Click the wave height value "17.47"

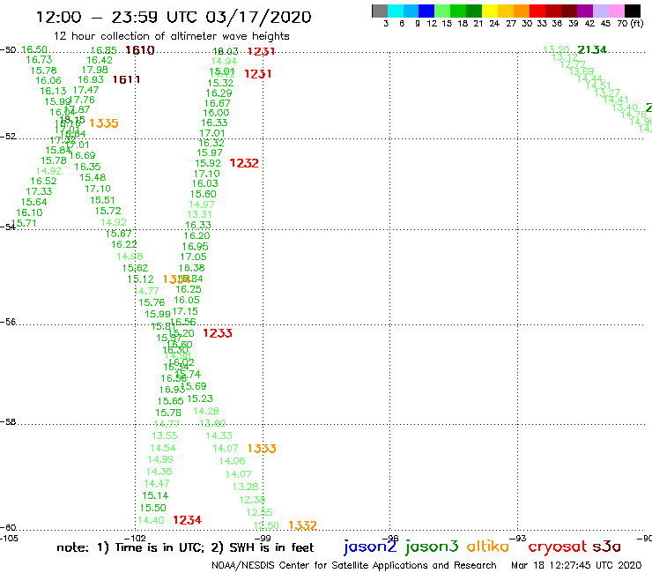pos(85,90)
